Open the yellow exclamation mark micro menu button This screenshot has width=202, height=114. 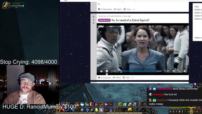pyautogui.click(x=182, y=111)
